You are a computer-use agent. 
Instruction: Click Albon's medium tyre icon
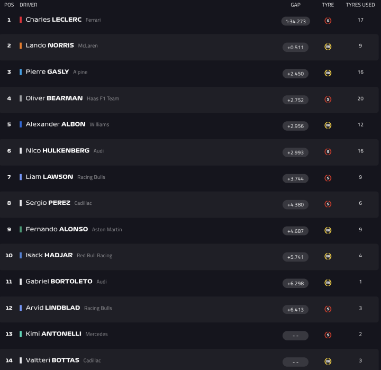pos(328,125)
